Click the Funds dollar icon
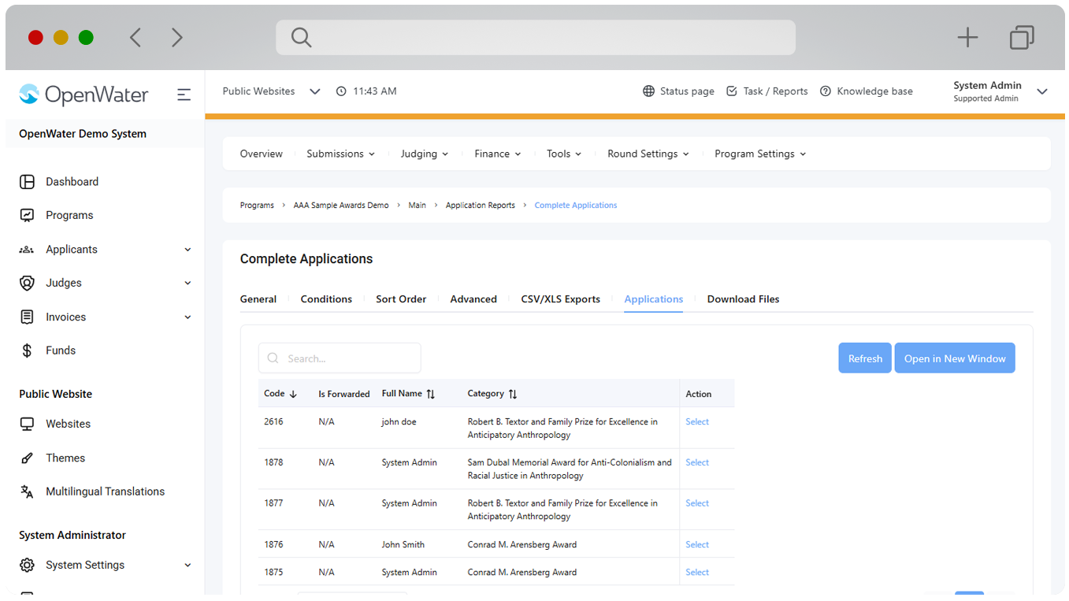This screenshot has height=601, width=1069. coord(27,351)
